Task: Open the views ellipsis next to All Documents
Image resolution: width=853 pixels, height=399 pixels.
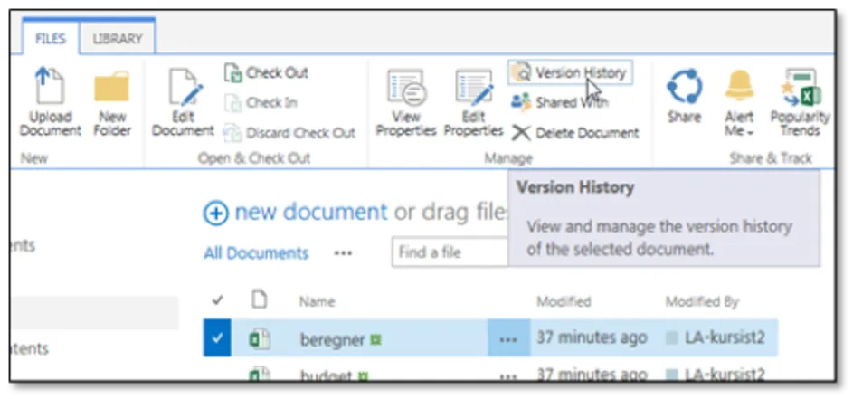Action: [343, 253]
